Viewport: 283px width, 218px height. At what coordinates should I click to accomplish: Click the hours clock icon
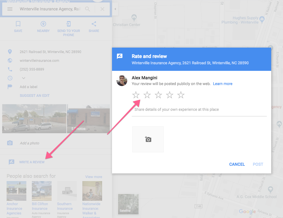click(x=10, y=78)
